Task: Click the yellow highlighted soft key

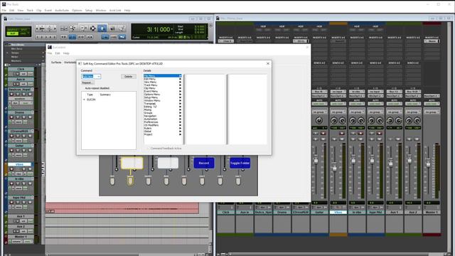Action: (x=132, y=163)
